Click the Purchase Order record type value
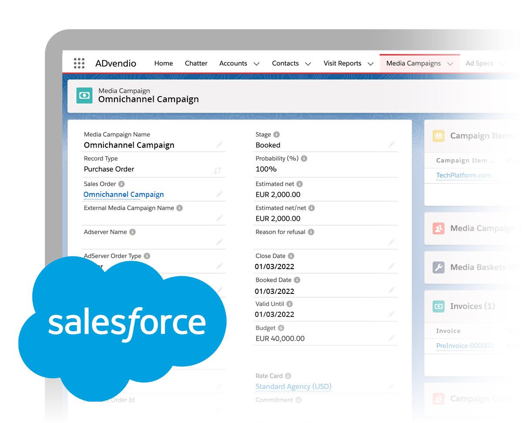This screenshot has width=526, height=423. point(109,169)
